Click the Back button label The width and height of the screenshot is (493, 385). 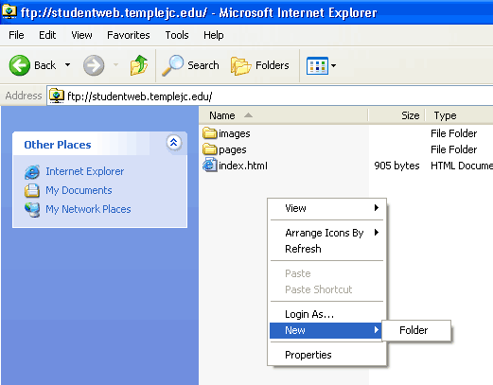pos(45,65)
